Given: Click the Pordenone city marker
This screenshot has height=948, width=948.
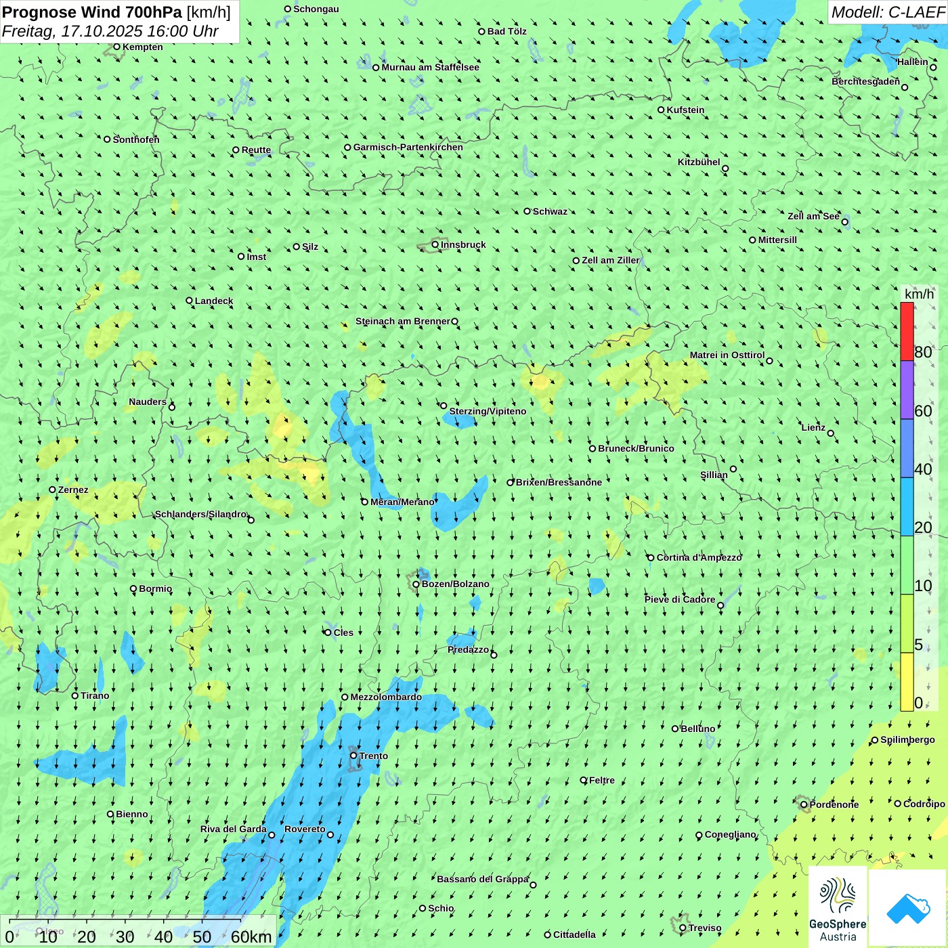Looking at the screenshot, I should click(x=804, y=804).
